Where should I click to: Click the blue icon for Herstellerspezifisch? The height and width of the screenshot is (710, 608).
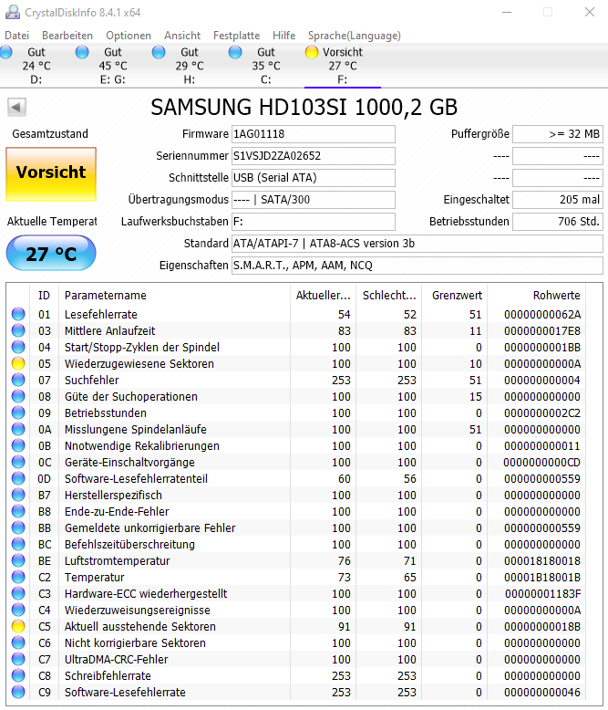coord(18,495)
